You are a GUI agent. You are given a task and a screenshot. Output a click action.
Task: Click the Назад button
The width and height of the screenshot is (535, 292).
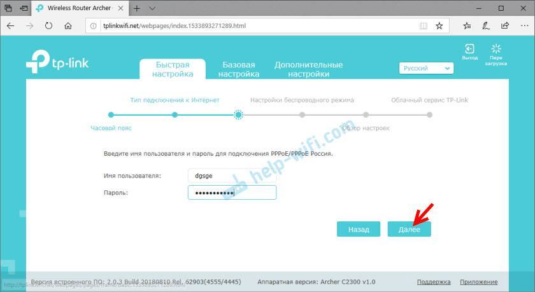coord(359,229)
